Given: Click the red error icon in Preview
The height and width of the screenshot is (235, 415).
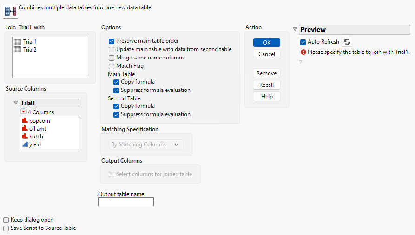Looking at the screenshot, I should [x=303, y=52].
